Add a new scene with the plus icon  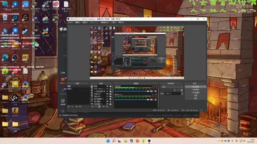[69, 107]
